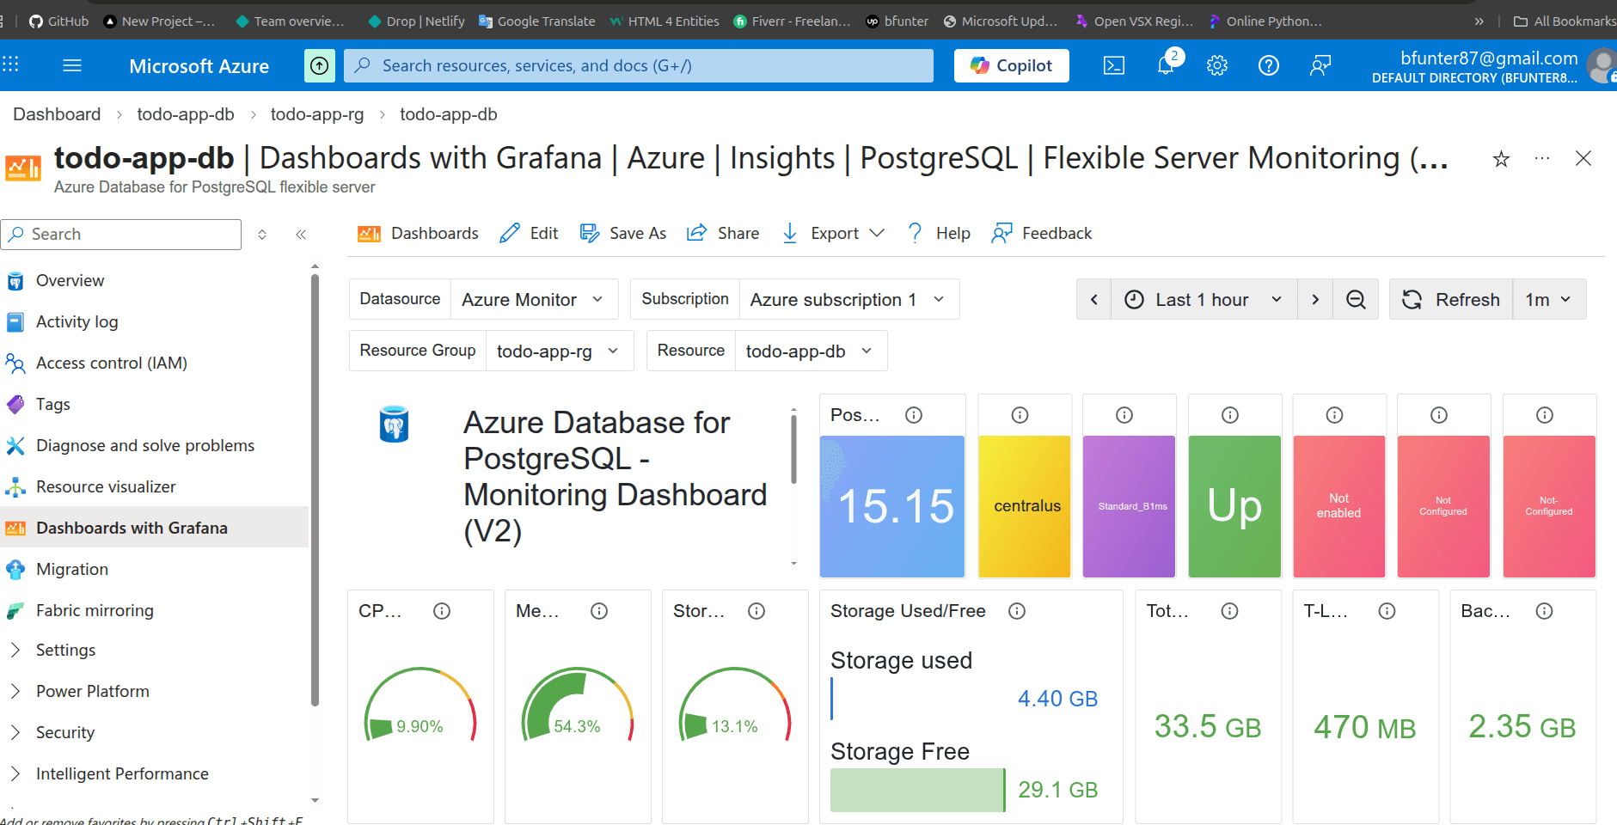Show info for the Memory gauge panel

pos(599,611)
